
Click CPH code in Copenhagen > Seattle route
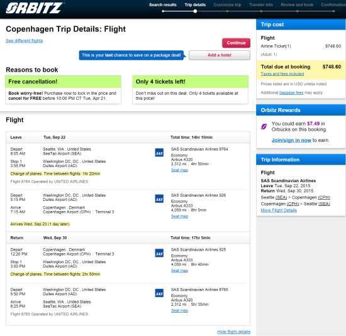tap(293, 204)
